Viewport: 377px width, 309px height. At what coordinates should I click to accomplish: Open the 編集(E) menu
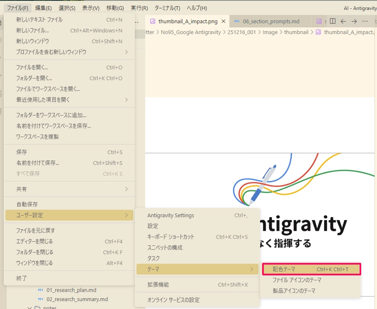[43, 8]
